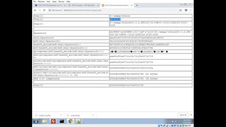Open the Machine menu

point(41,1)
